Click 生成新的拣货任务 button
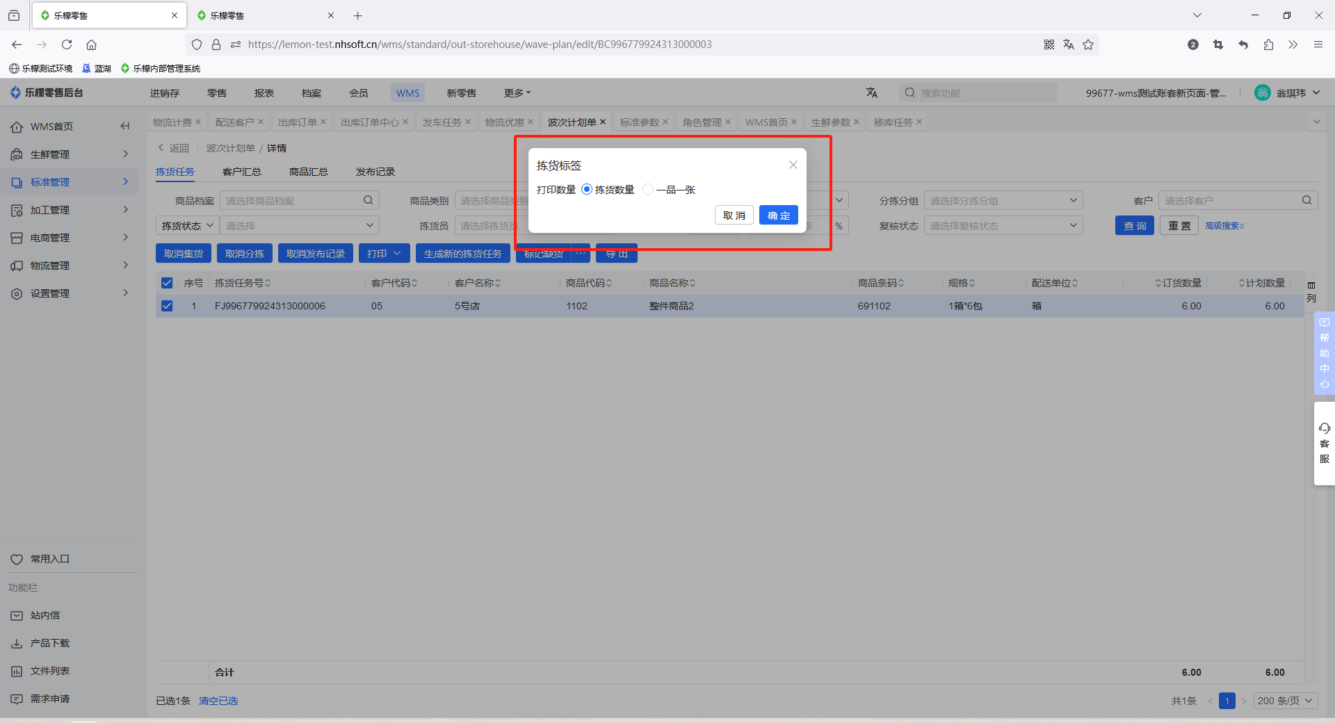Image resolution: width=1335 pixels, height=723 pixels. [462, 254]
